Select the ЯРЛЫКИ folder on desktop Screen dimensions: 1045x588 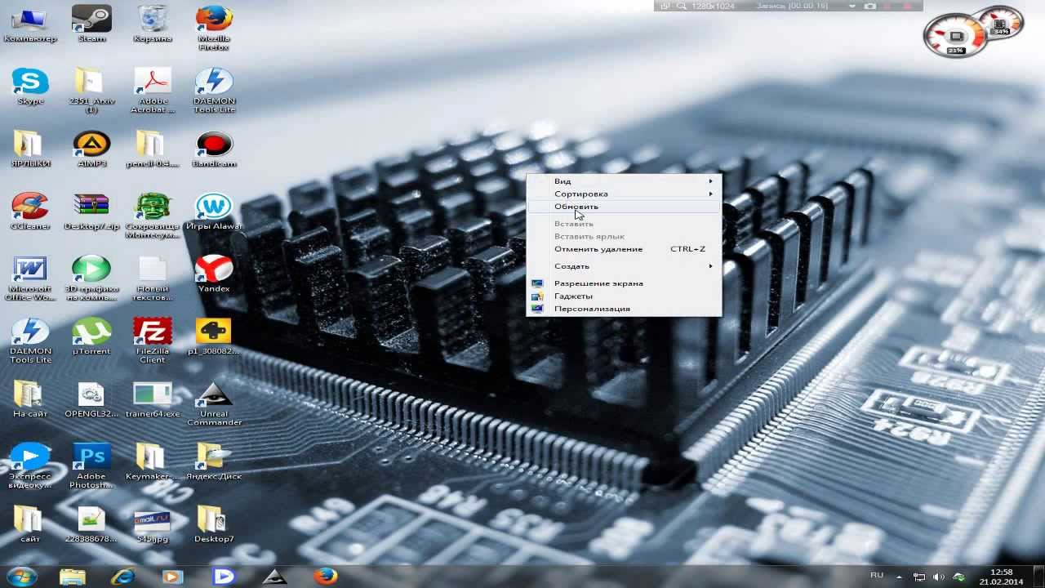[x=30, y=149]
